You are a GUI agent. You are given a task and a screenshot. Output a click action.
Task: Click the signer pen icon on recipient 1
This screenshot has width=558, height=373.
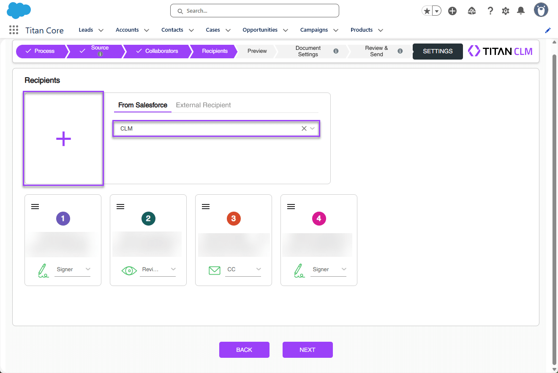pos(44,270)
